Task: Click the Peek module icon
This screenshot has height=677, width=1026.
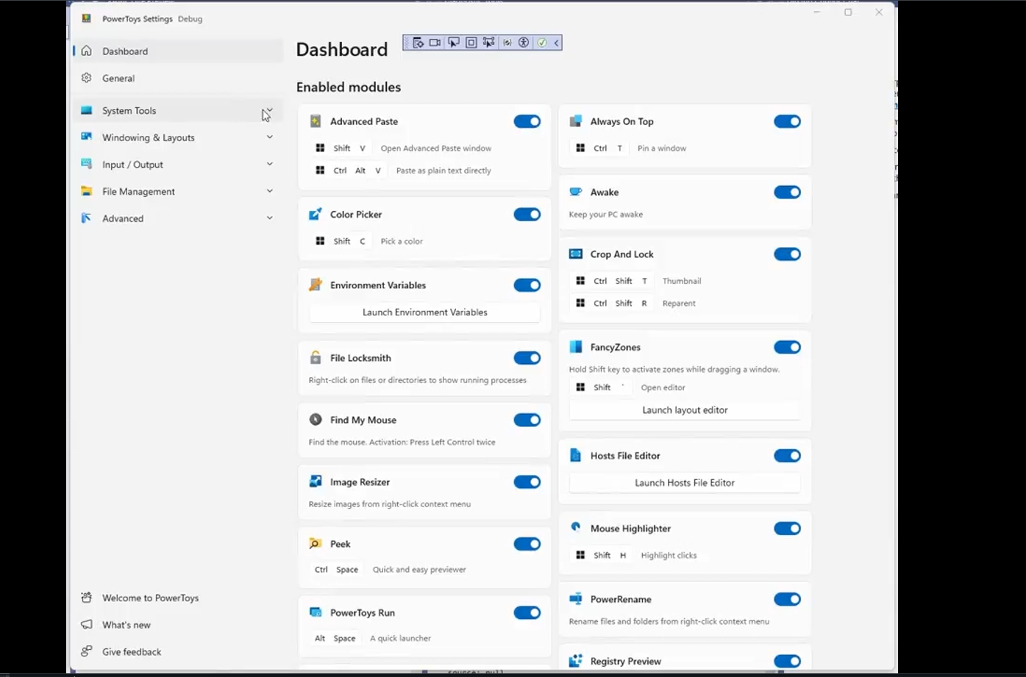Action: click(x=316, y=544)
